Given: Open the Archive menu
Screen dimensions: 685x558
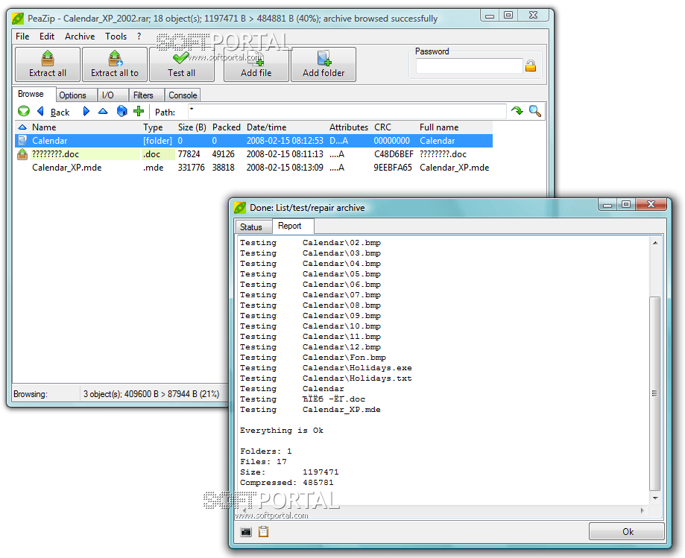Looking at the screenshot, I should click(x=80, y=37).
